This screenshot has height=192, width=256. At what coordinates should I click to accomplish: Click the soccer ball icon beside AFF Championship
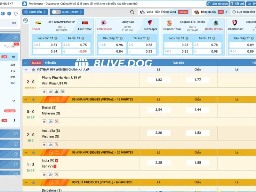pos(26,20)
